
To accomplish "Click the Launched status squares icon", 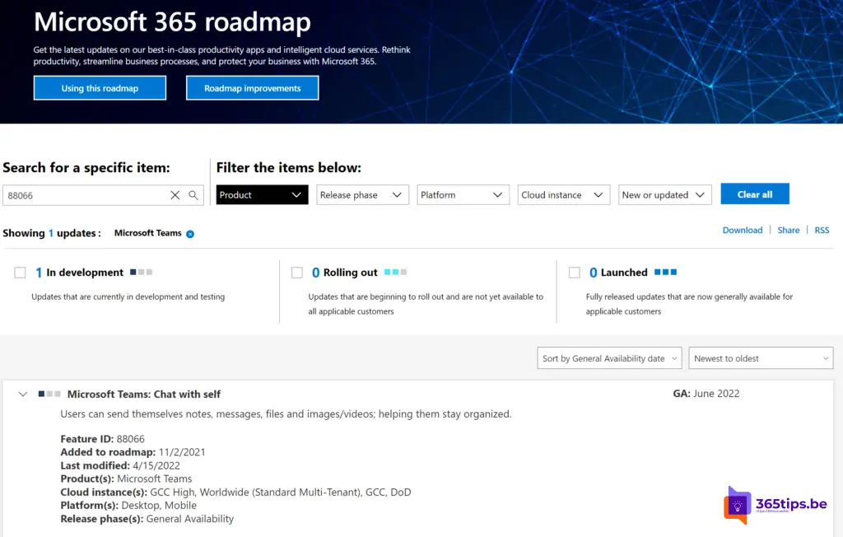I will coord(665,272).
